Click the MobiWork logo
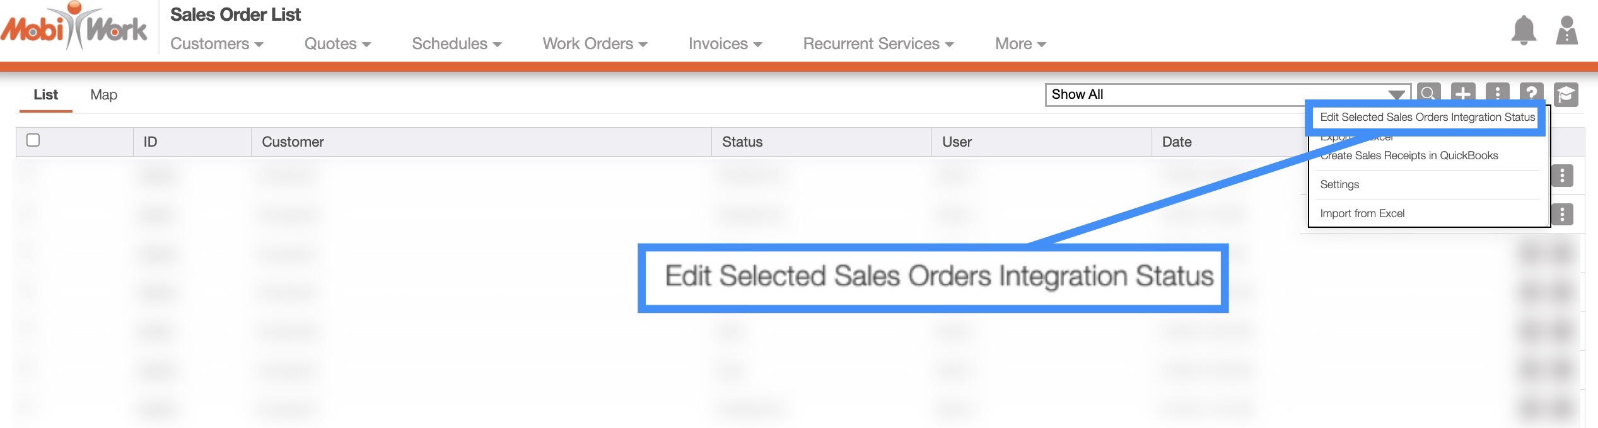 point(74,28)
